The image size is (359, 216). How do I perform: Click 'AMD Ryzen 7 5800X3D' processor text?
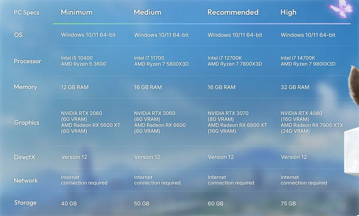[x=161, y=64]
